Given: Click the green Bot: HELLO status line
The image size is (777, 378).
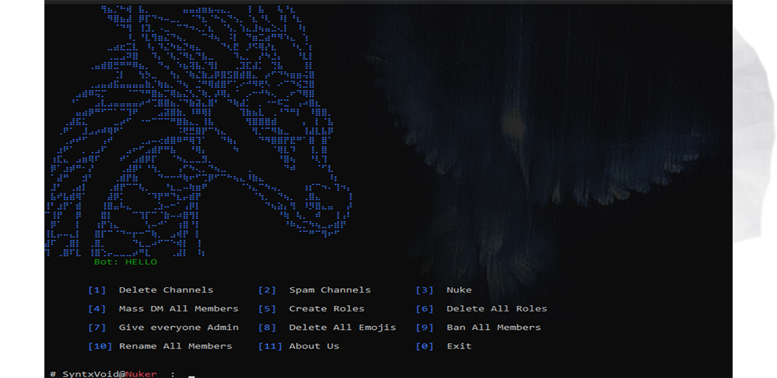Looking at the screenshot, I should pyautogui.click(x=125, y=262).
